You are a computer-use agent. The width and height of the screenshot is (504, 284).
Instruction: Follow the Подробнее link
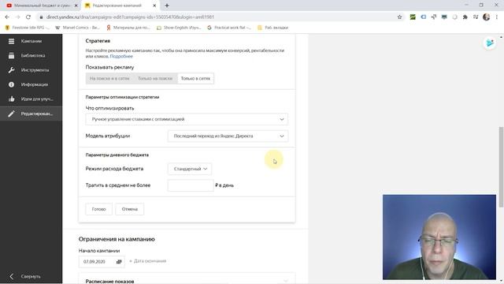point(121,56)
